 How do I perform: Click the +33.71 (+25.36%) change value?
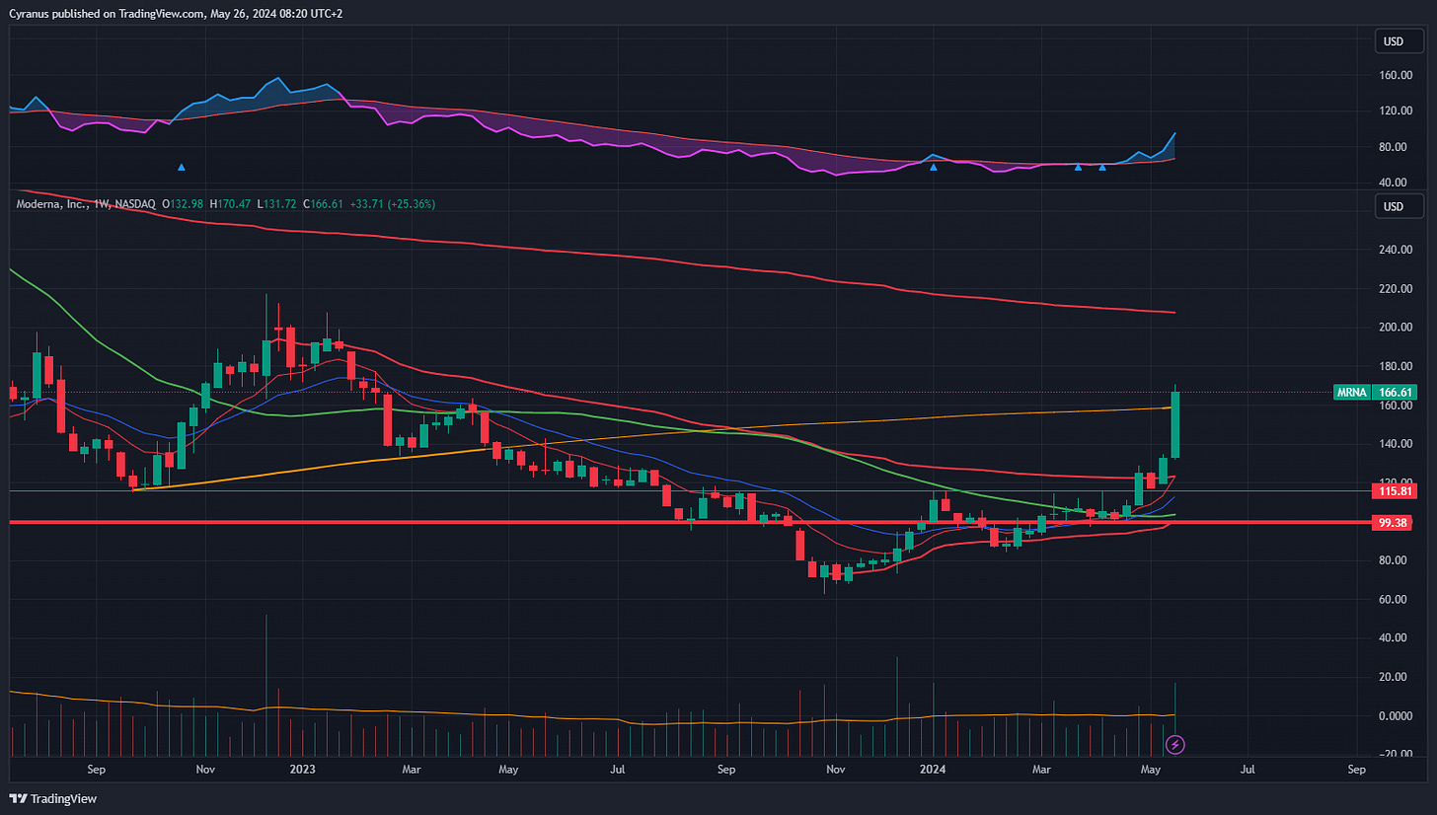click(393, 204)
